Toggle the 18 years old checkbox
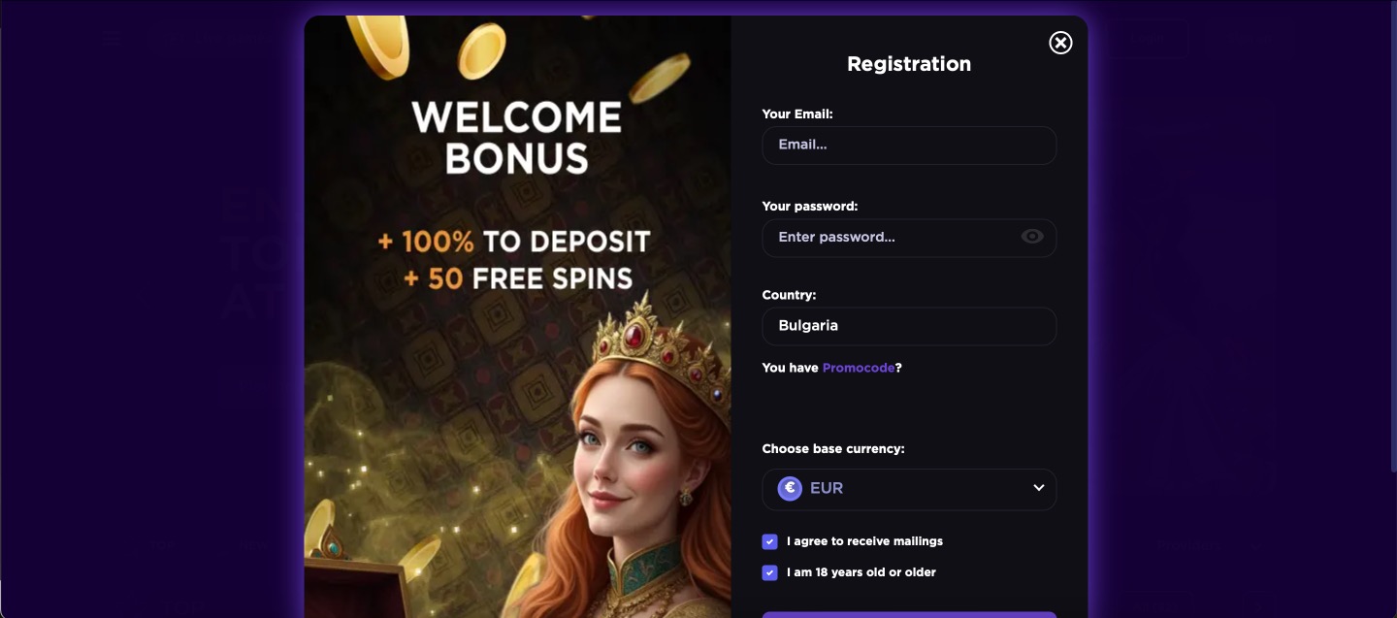This screenshot has width=1397, height=618. click(x=770, y=572)
